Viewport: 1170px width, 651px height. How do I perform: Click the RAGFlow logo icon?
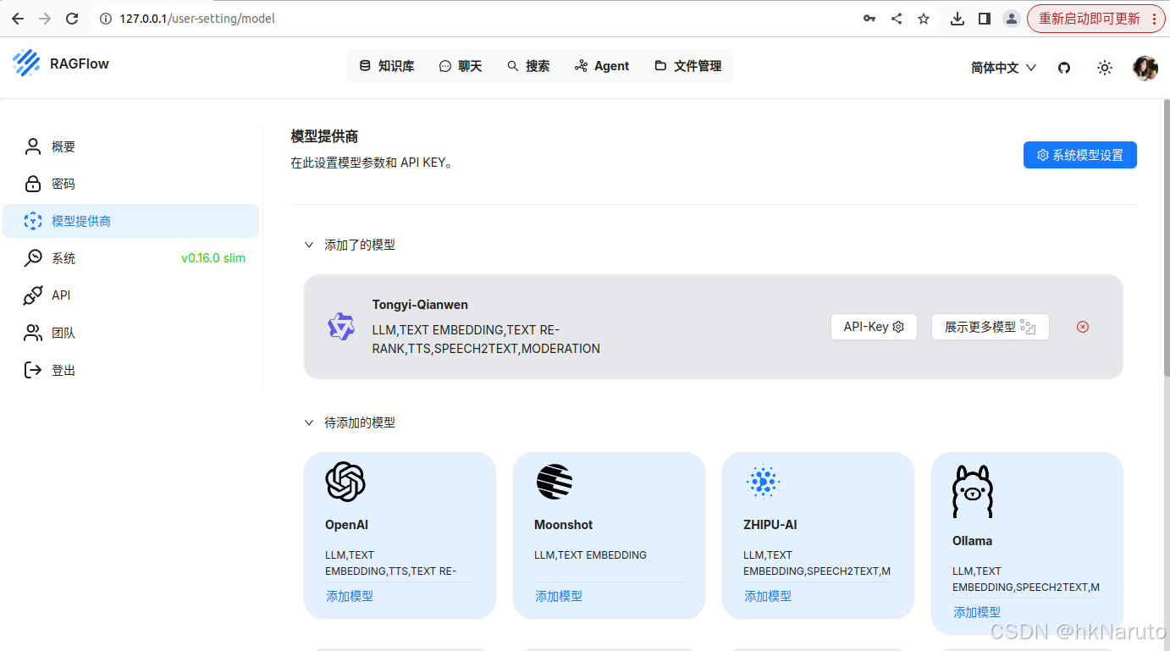point(27,63)
